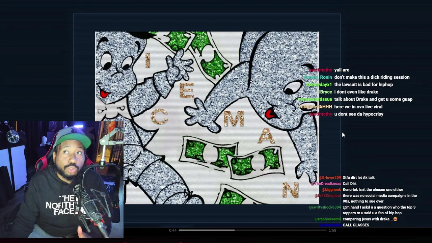The width and height of the screenshot is (432, 243).
Task: Click message 'u dont see da hypocrisy'
Action: (359, 114)
